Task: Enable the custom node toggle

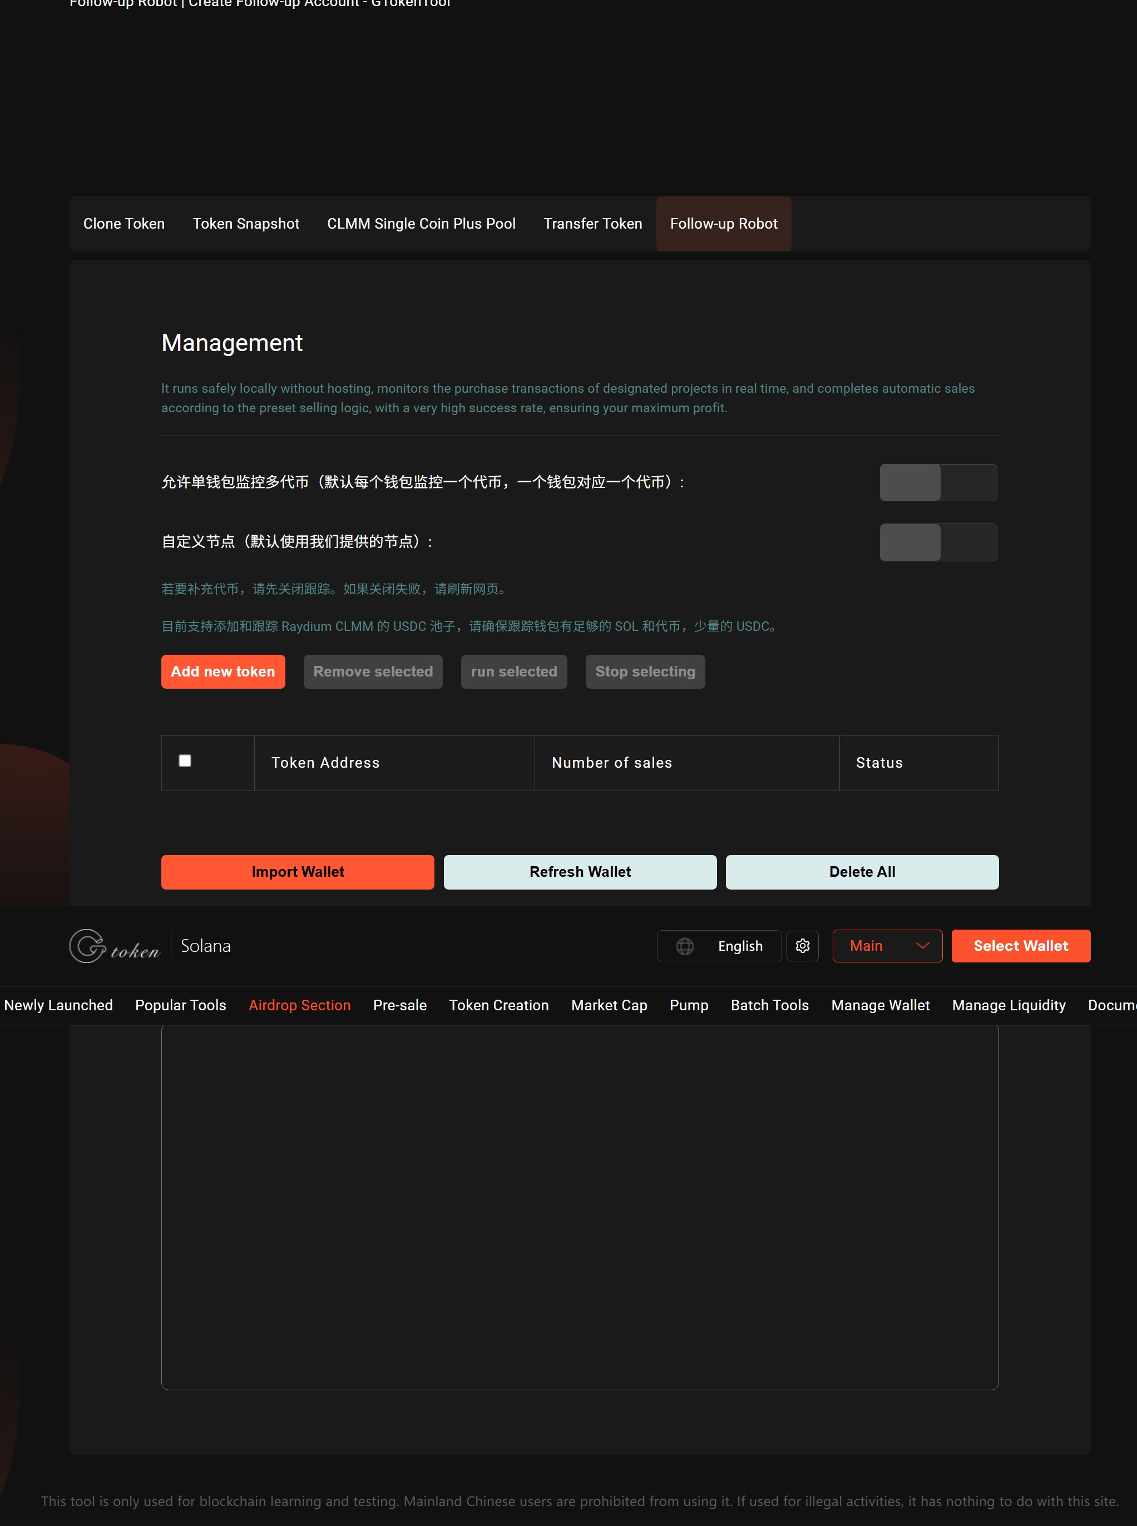Action: point(938,542)
